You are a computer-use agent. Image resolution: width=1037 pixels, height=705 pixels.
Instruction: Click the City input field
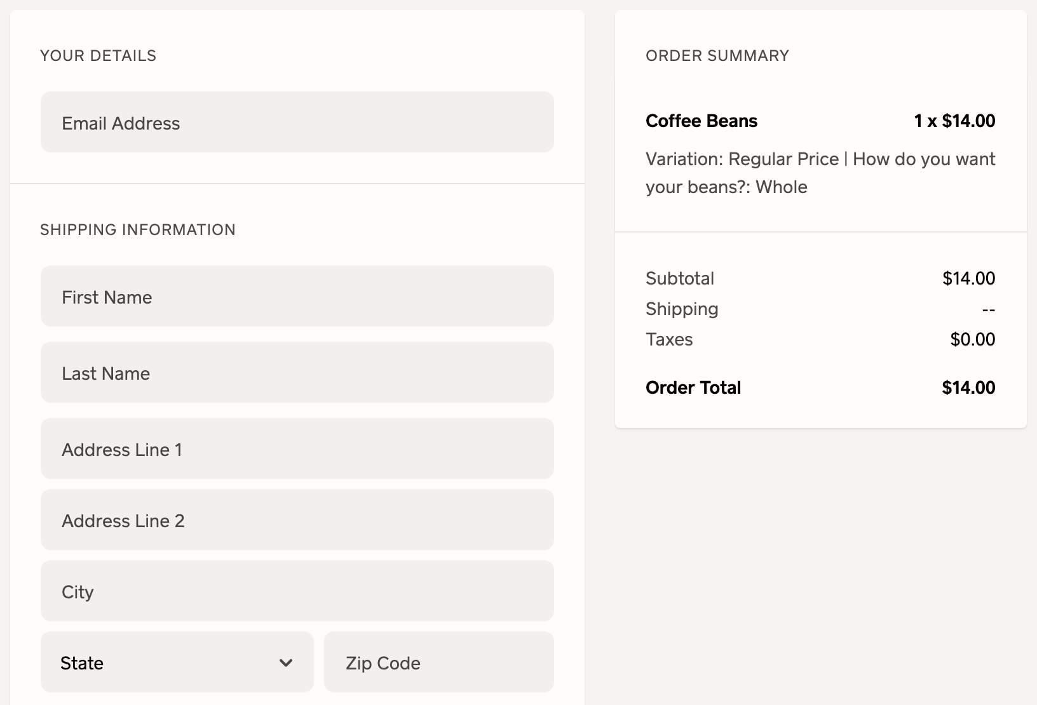click(x=297, y=591)
